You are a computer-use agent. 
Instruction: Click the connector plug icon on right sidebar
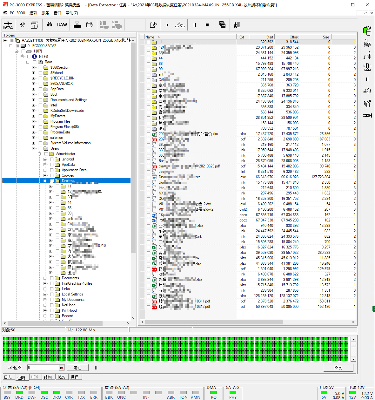pyautogui.click(x=367, y=115)
